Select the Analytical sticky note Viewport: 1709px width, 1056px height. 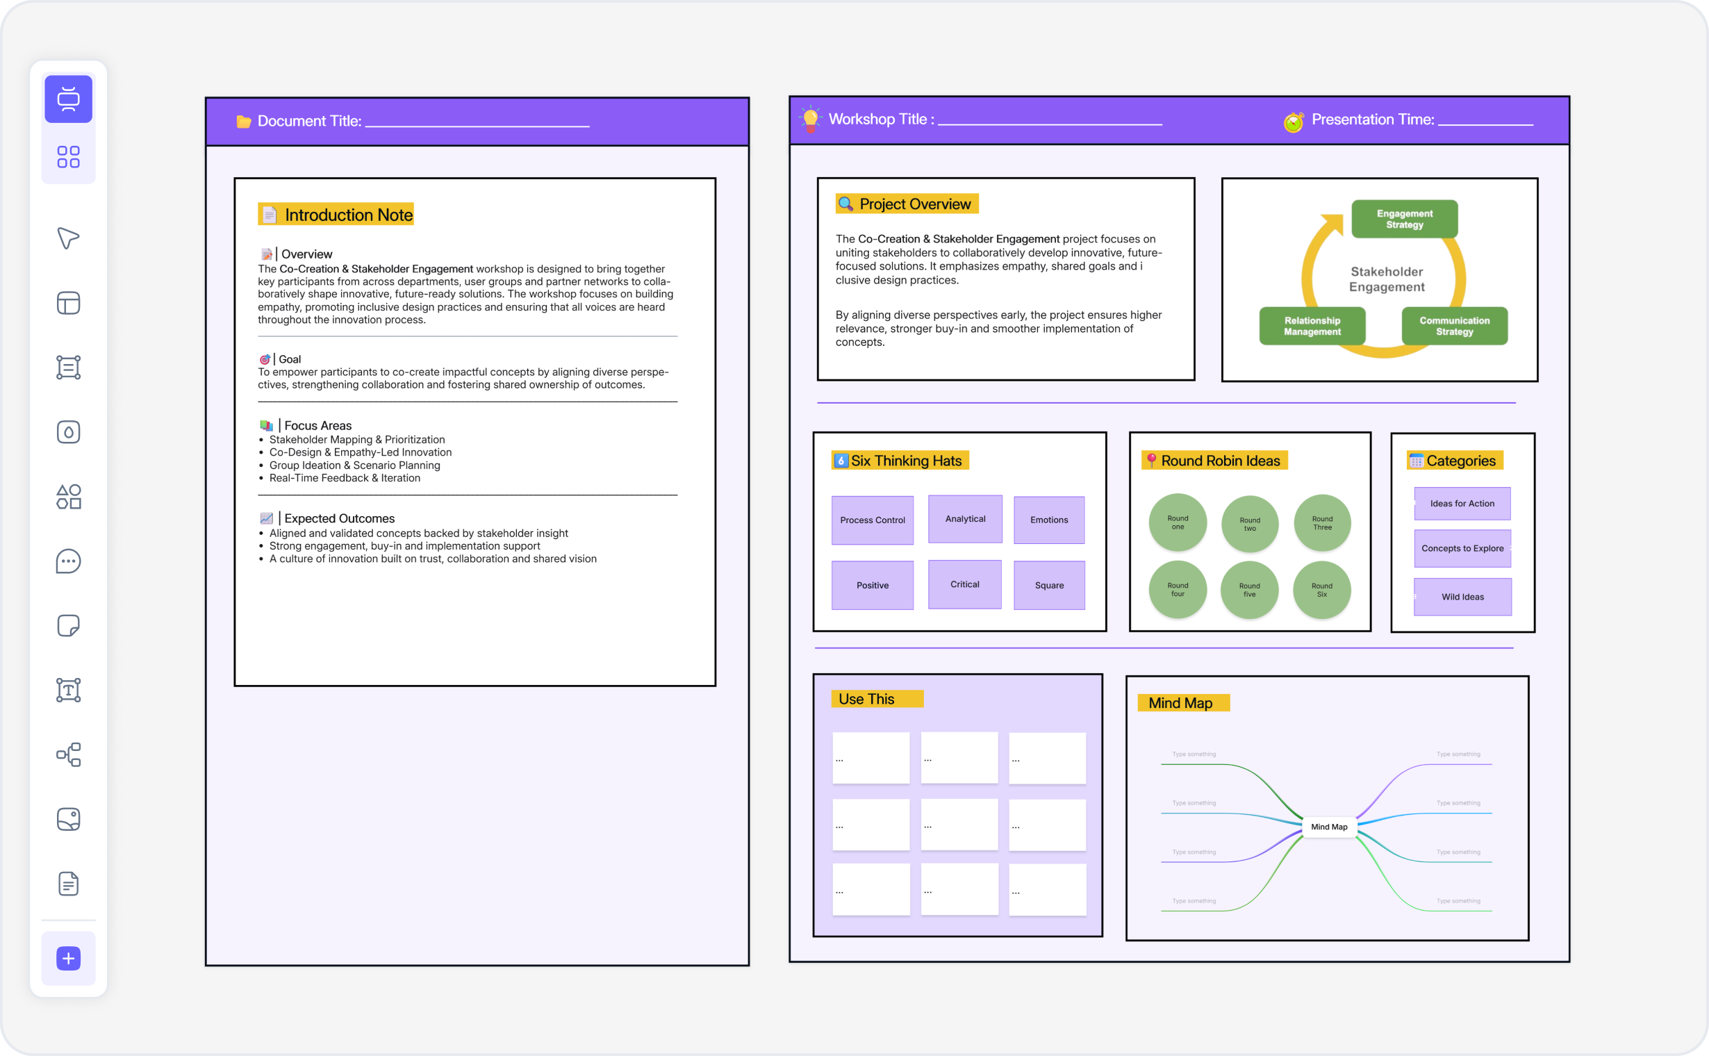(x=965, y=519)
